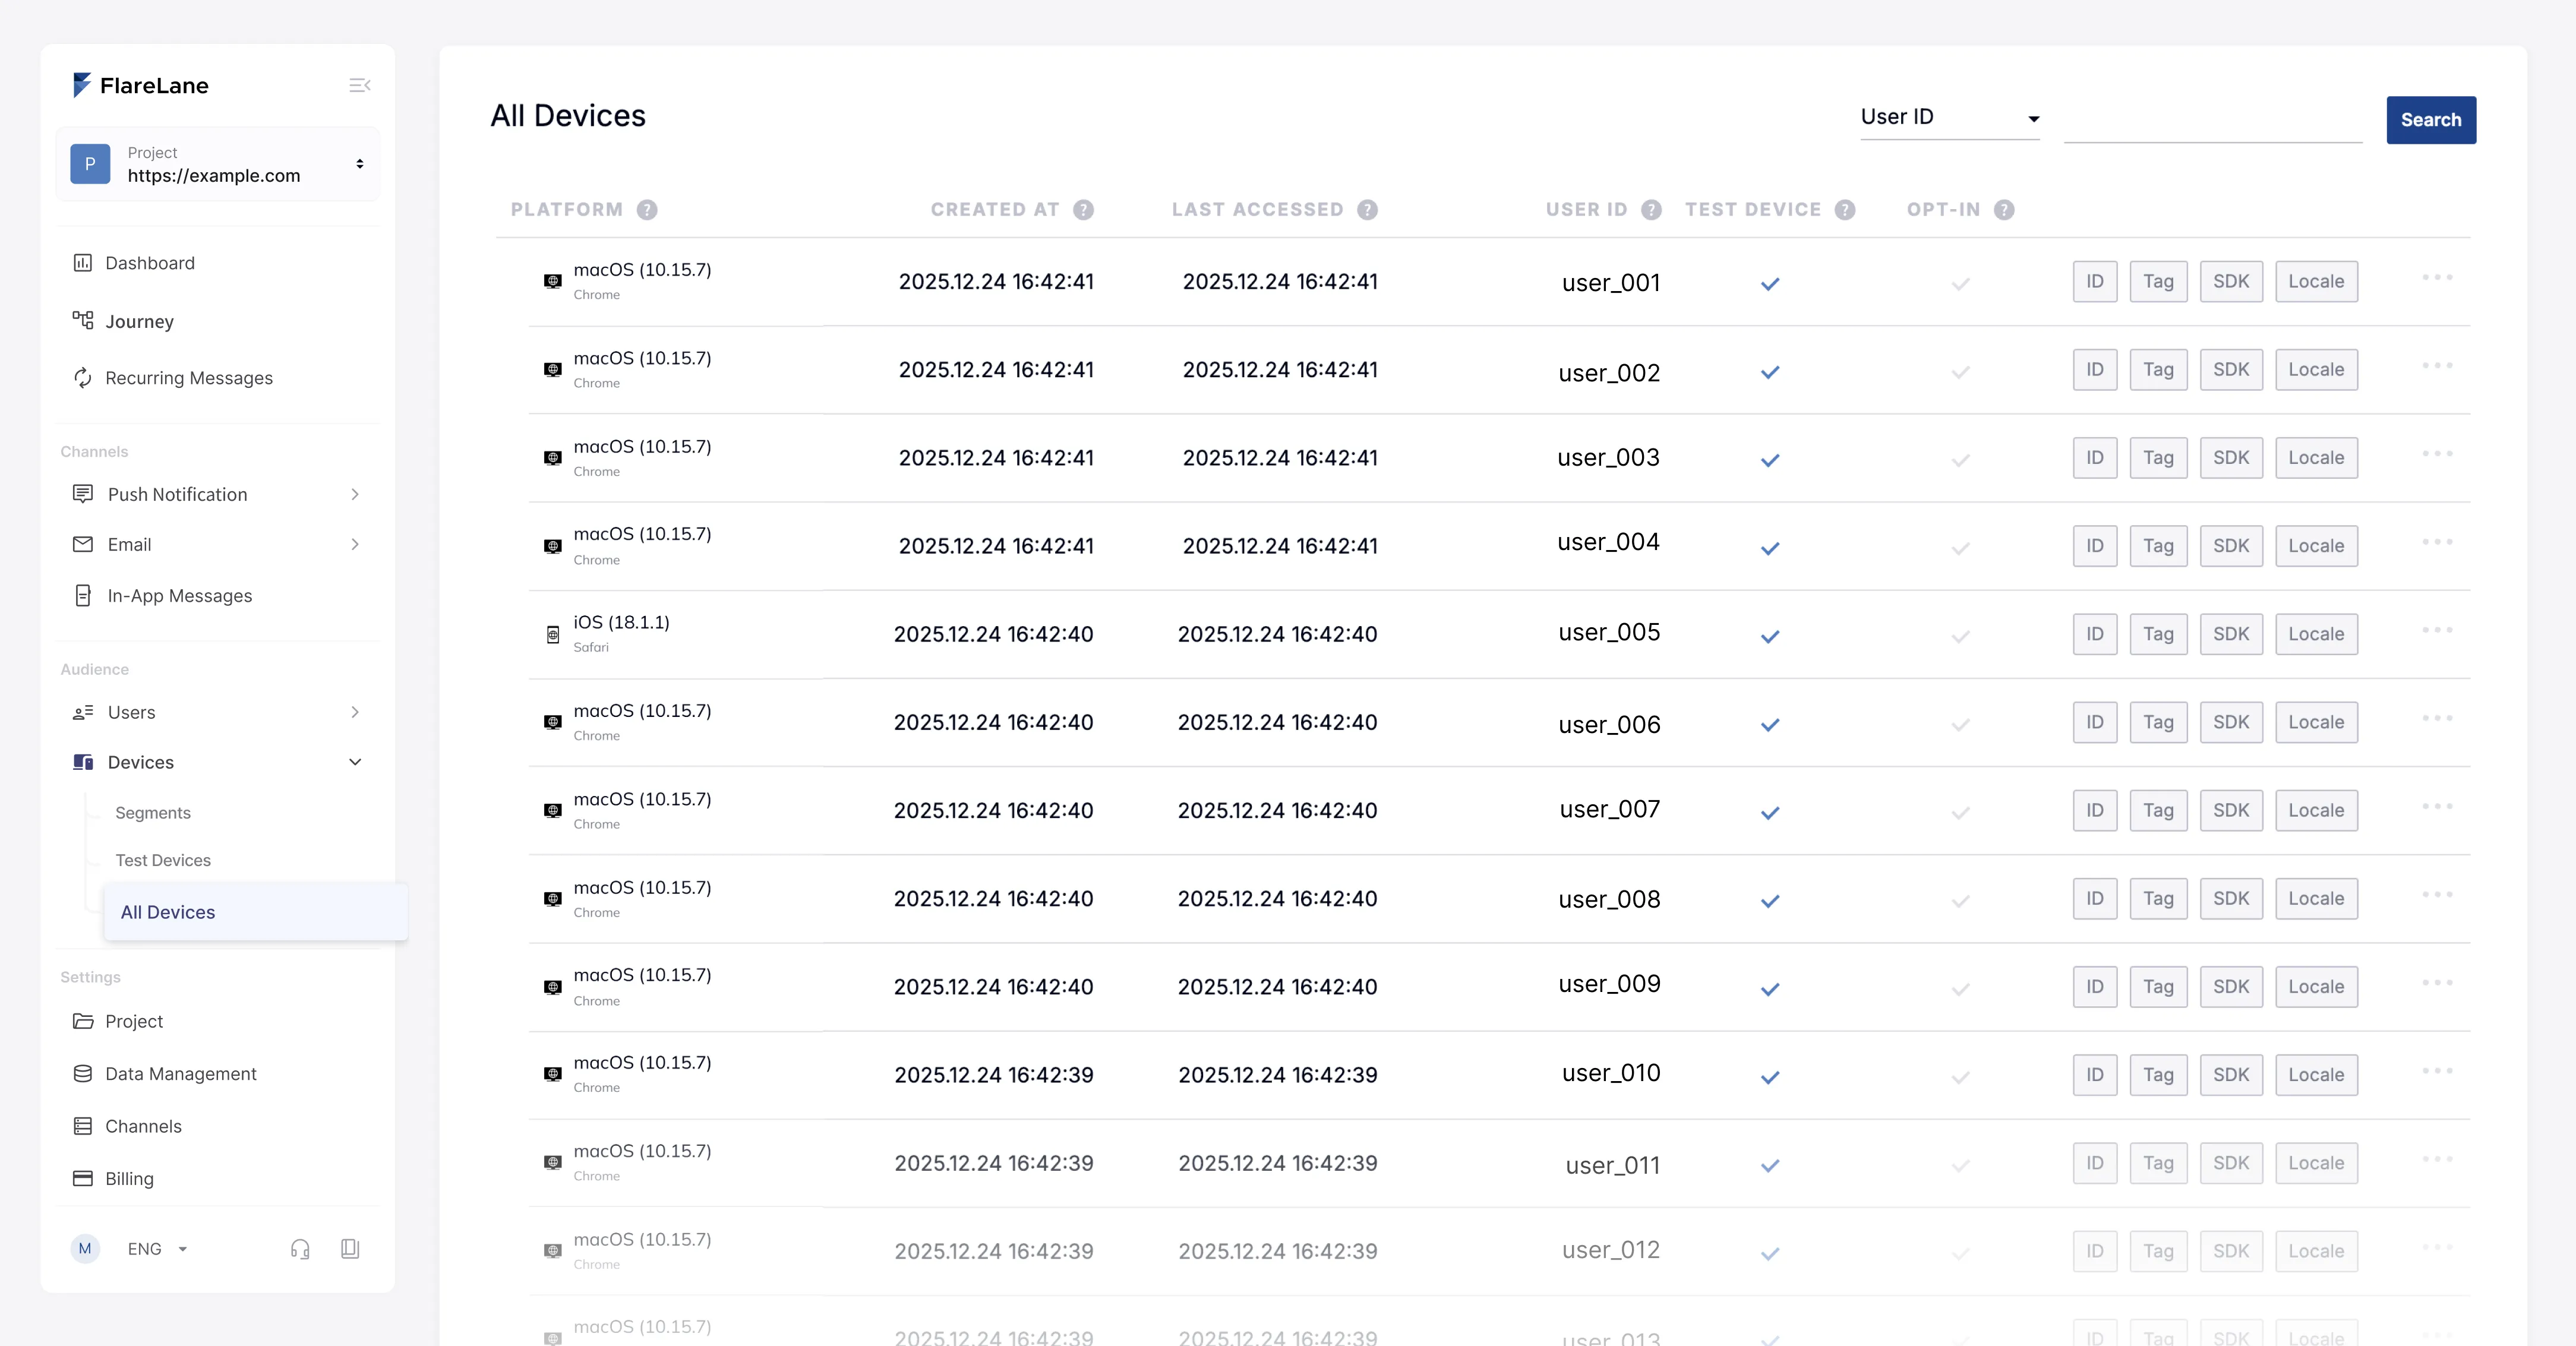Image resolution: width=2576 pixels, height=1346 pixels.
Task: Click user_006 in the User ID column
Action: pyautogui.click(x=1609, y=724)
